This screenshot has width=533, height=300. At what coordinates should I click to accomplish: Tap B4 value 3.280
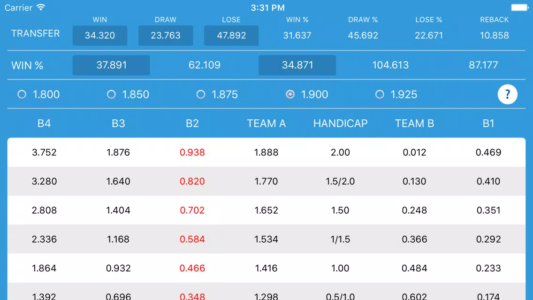pyautogui.click(x=44, y=181)
